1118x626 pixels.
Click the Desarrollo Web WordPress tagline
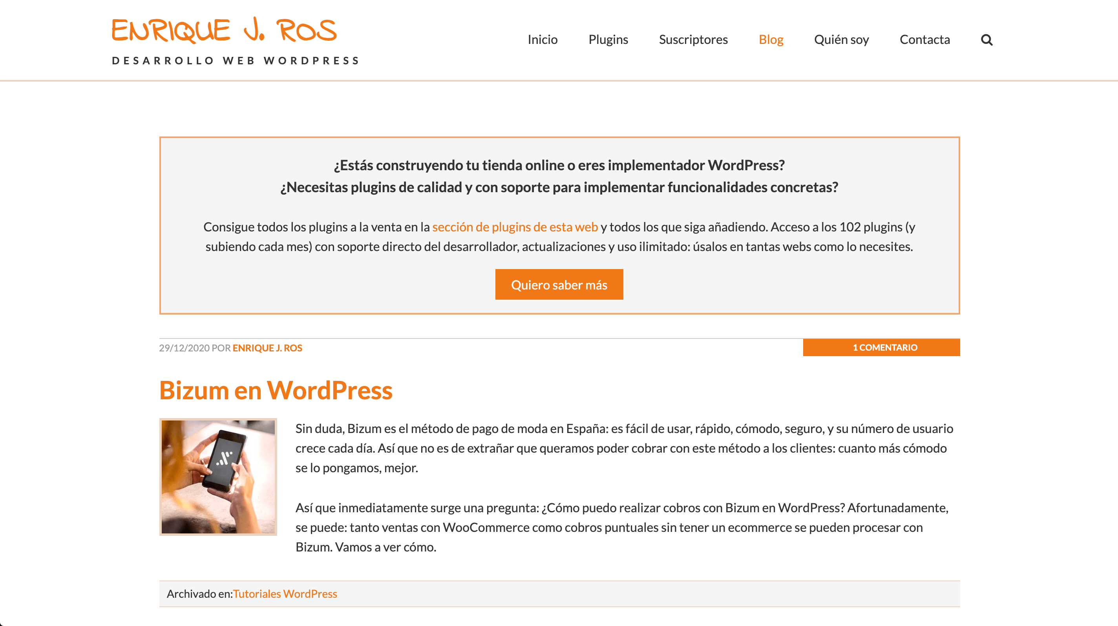coord(236,60)
